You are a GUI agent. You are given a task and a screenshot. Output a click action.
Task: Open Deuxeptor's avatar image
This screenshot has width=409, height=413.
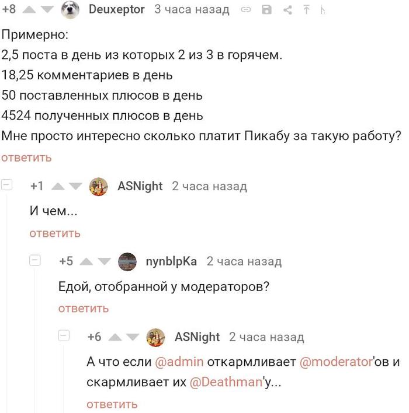tap(70, 9)
